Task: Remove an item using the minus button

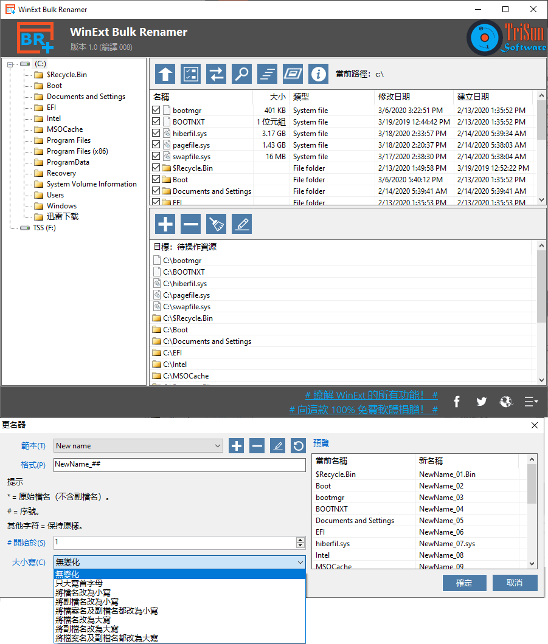Action: point(191,224)
